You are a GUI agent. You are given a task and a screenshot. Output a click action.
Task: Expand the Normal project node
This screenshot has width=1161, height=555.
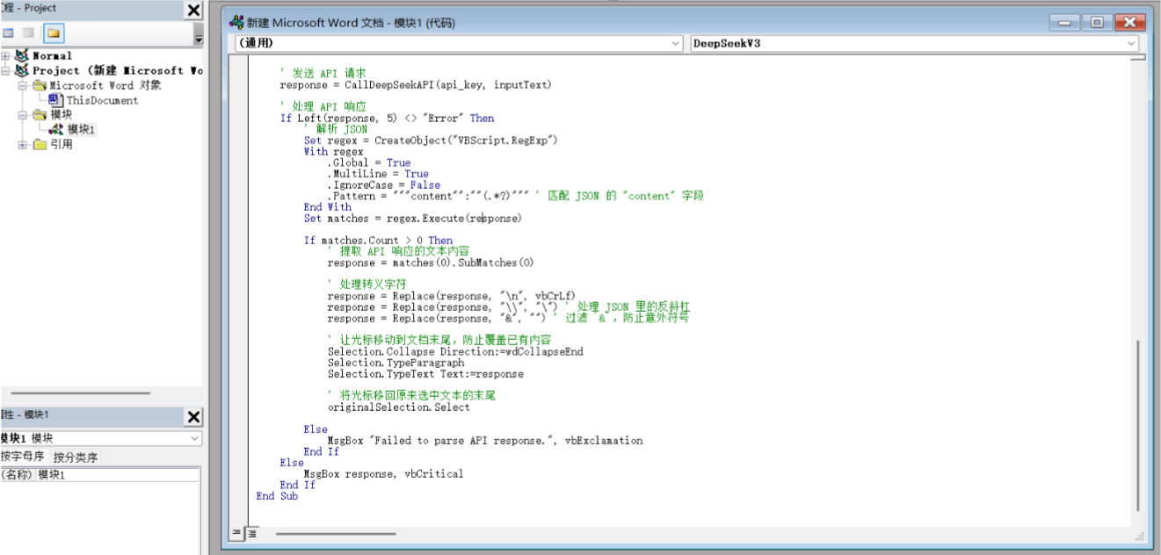tap(5, 56)
